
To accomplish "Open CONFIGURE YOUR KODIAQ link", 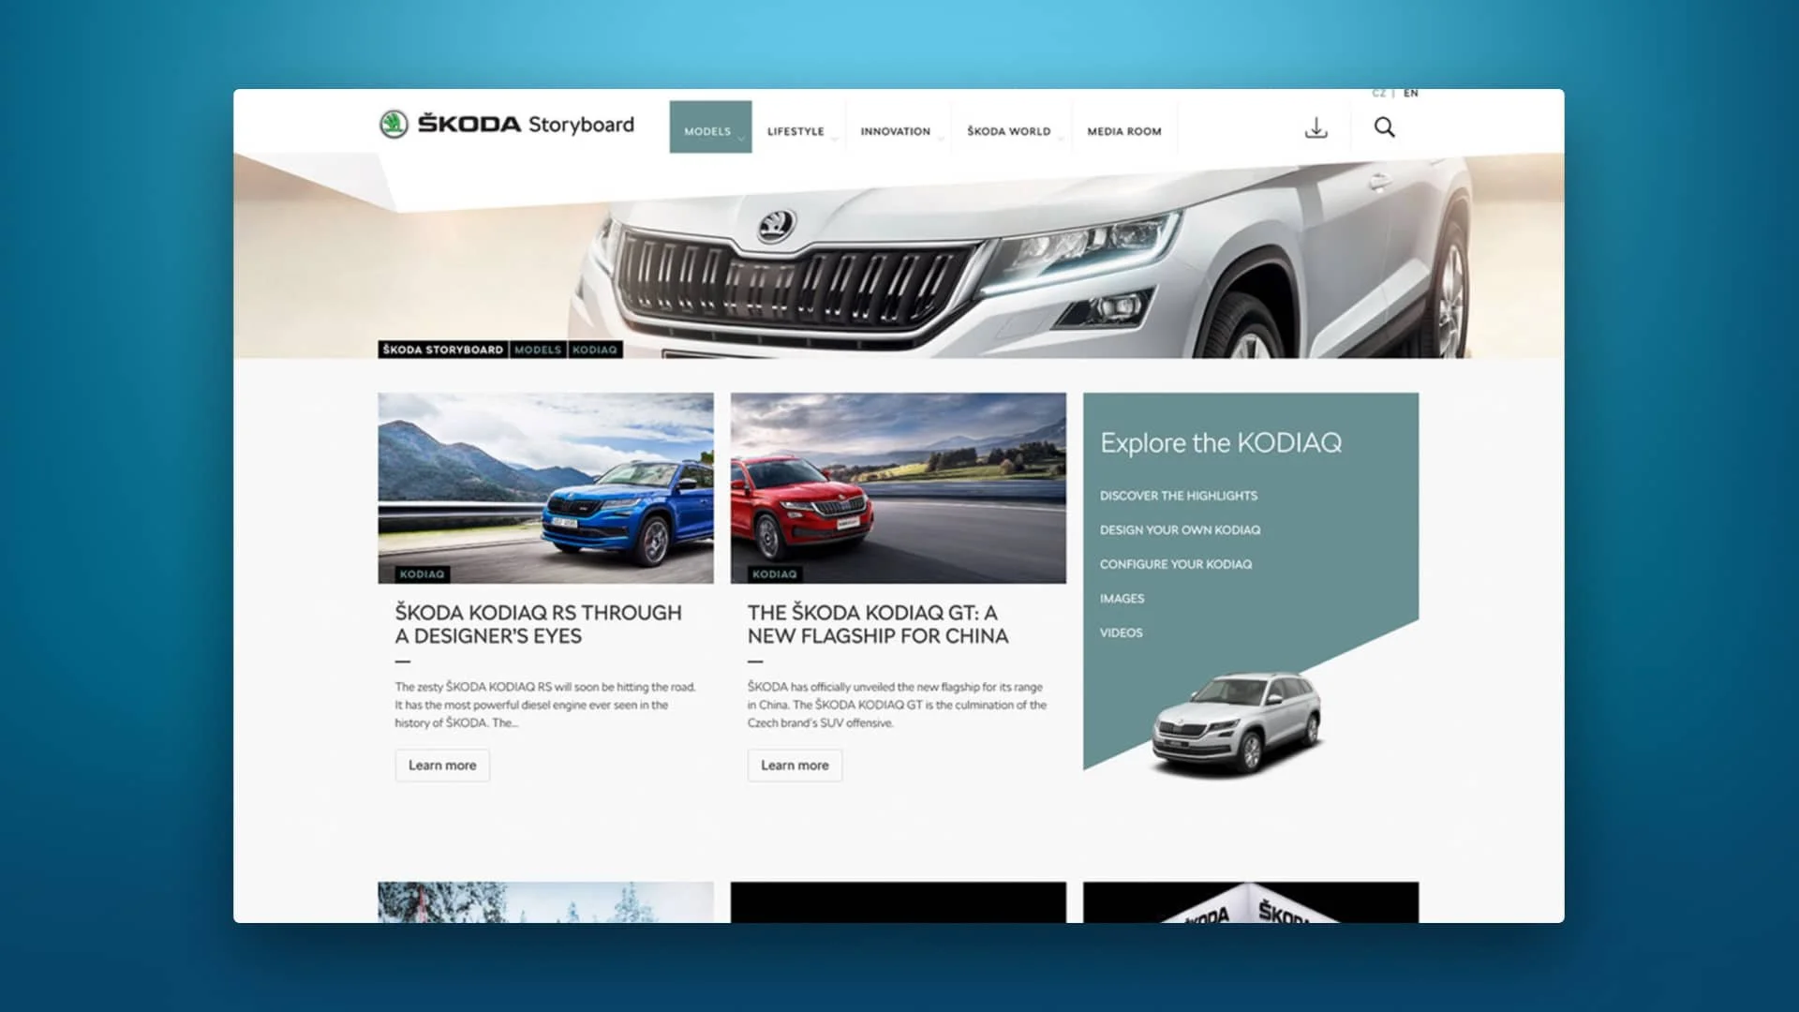I will 1176,564.
